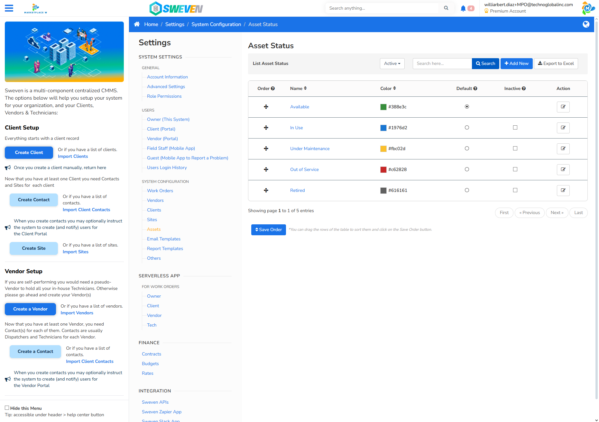599x422 pixels.
Task: Edit the Available asset status
Action: (563, 107)
